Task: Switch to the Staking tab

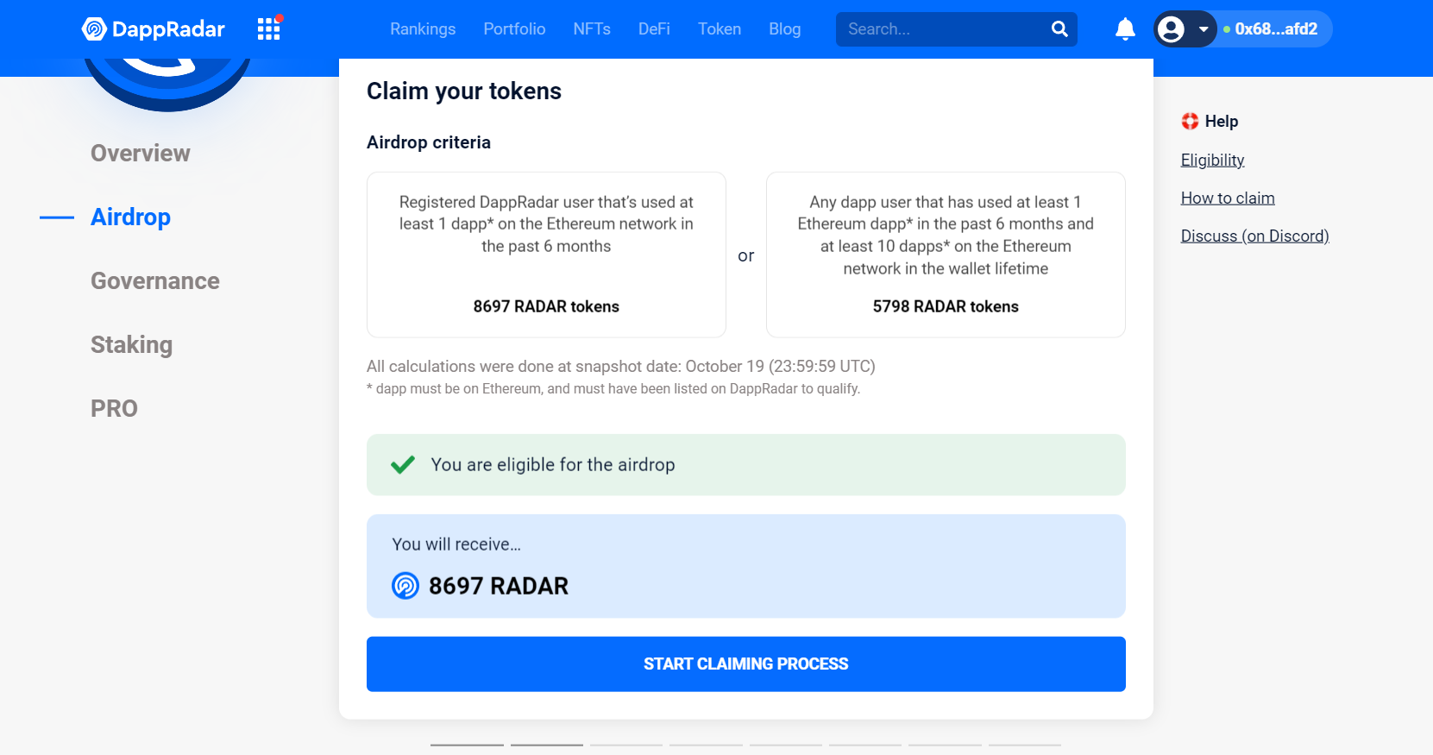Action: coord(132,345)
